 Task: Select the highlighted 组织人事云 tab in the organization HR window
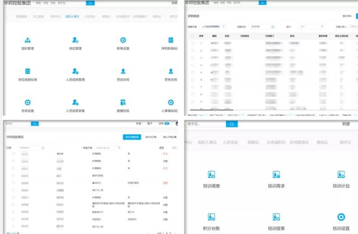point(72,17)
